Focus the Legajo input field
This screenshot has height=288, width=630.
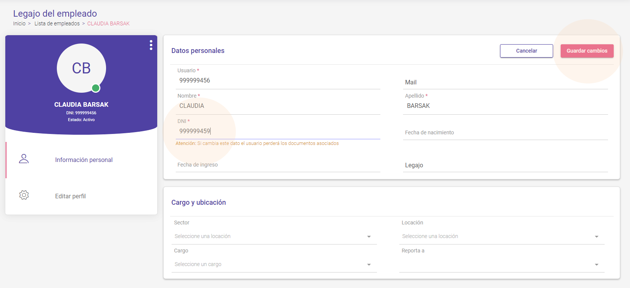(505, 165)
